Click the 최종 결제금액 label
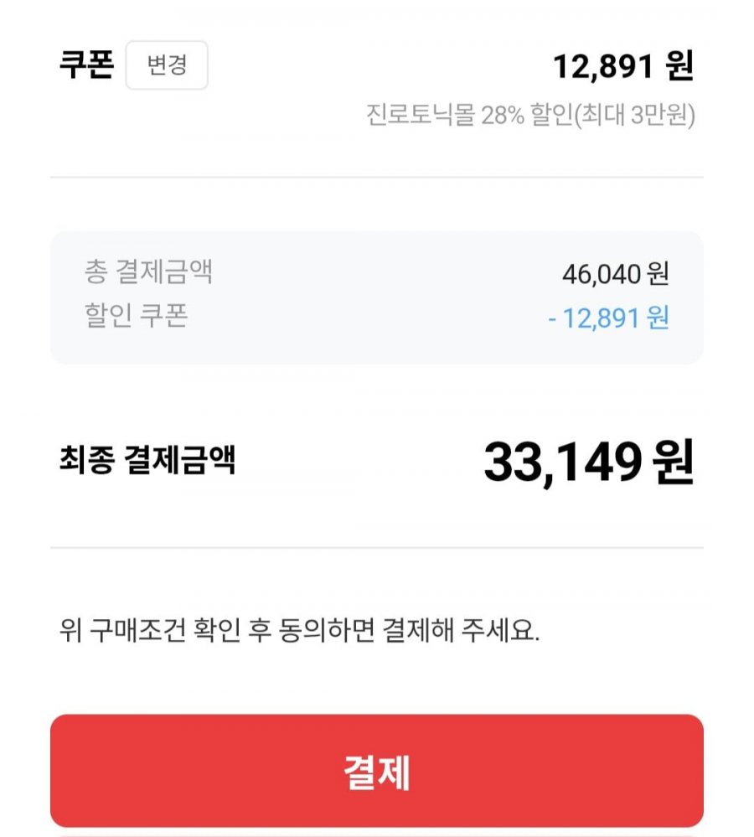Screen dimensions: 754x837 (147, 460)
